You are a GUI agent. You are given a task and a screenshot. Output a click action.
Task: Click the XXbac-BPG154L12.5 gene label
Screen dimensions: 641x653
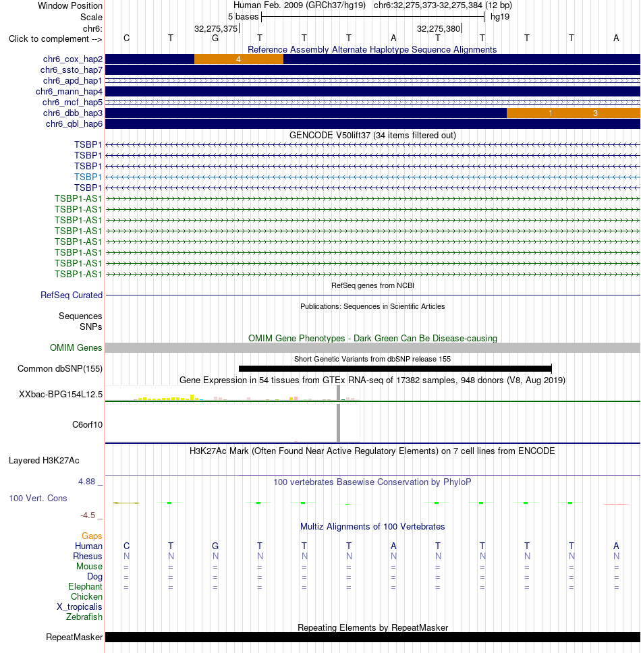(61, 395)
